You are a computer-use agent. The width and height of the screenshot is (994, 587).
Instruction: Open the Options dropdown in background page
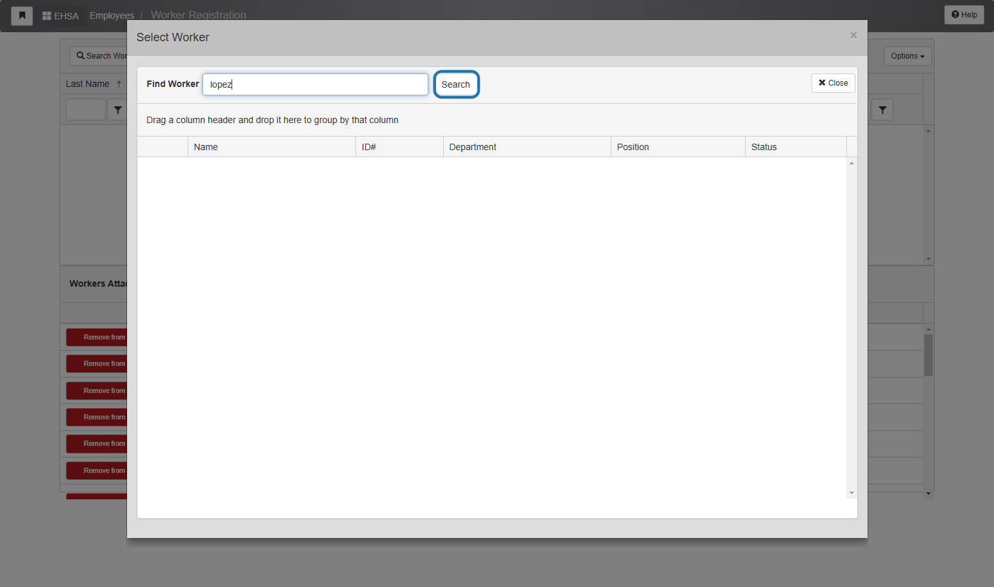point(908,56)
